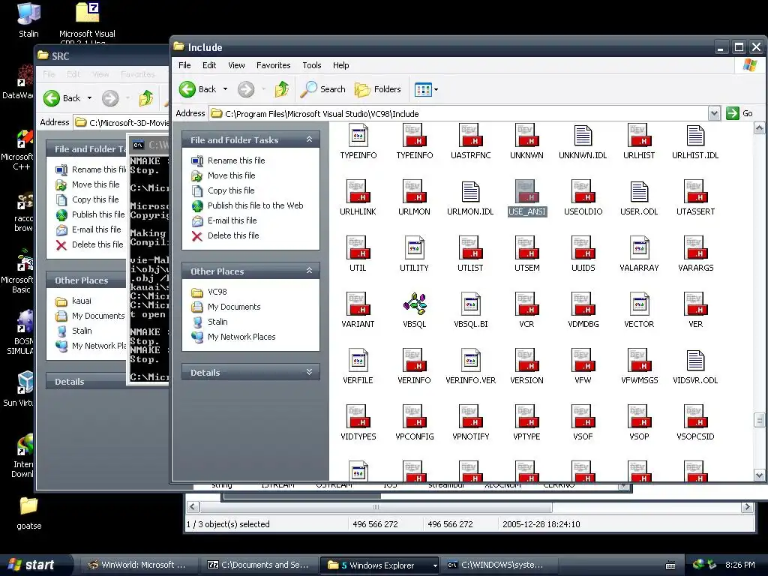Click Move this file in Include window
768x576 pixels.
pyautogui.click(x=231, y=175)
